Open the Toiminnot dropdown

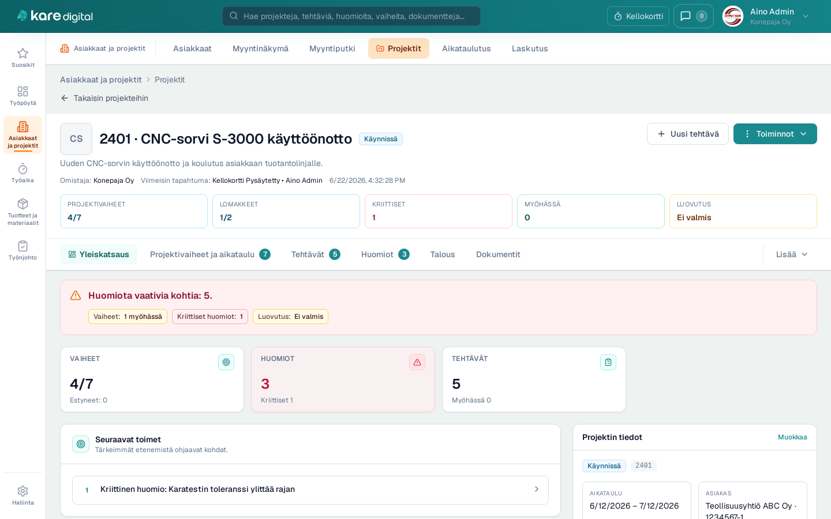[775, 134]
